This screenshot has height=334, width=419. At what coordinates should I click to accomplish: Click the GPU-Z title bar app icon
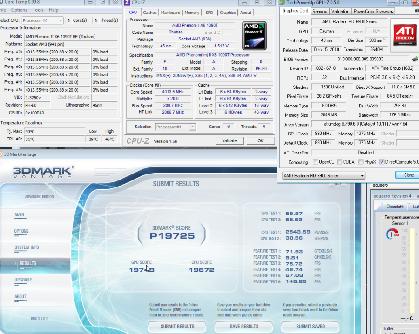pyautogui.click(x=282, y=2)
